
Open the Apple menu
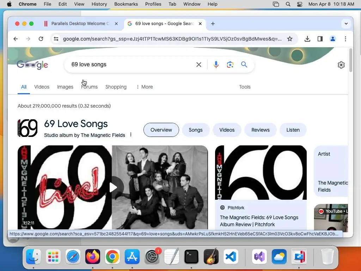tap(9, 4)
